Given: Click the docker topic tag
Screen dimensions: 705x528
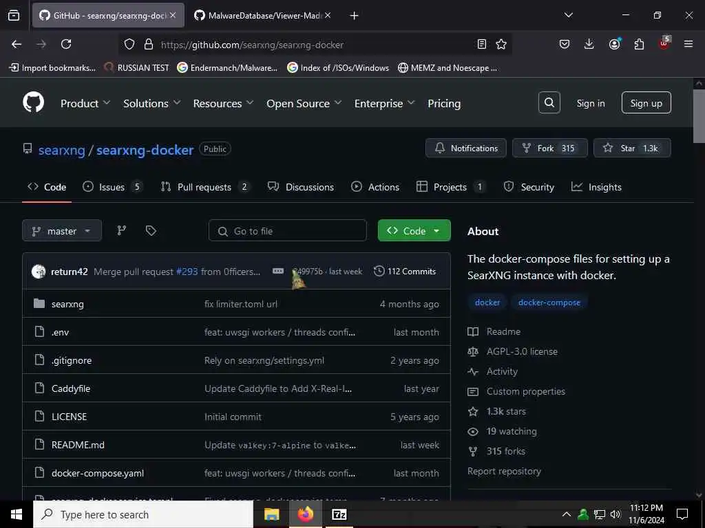Looking at the screenshot, I should click(x=487, y=302).
